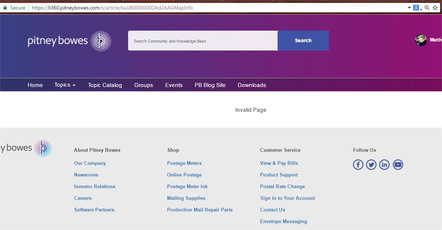Open the Downloads nav item
Image resolution: width=442 pixels, height=230 pixels.
[x=252, y=85]
